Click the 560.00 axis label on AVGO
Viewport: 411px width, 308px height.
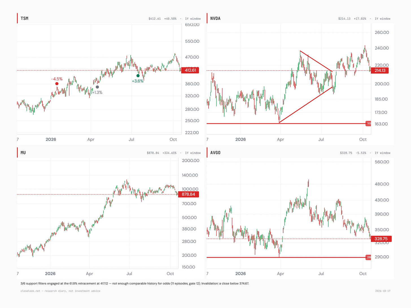tap(382, 162)
